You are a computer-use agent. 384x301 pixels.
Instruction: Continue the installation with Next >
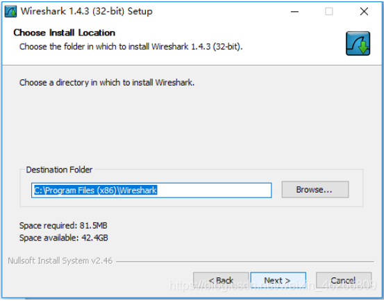[278, 280]
